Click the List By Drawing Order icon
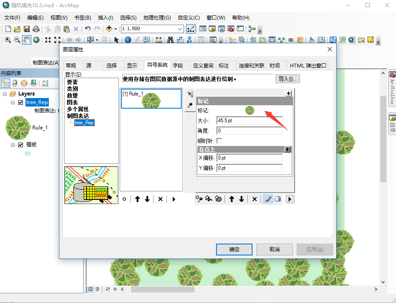The width and height of the screenshot is (396, 303). (6, 83)
